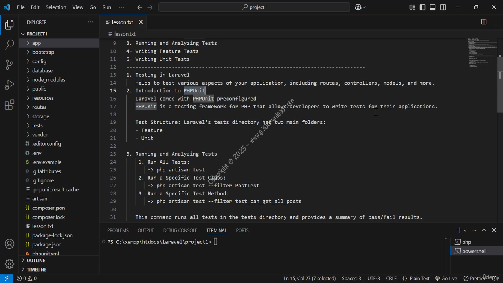Expand the config folder
This screenshot has height=283, width=503.
point(59,61)
